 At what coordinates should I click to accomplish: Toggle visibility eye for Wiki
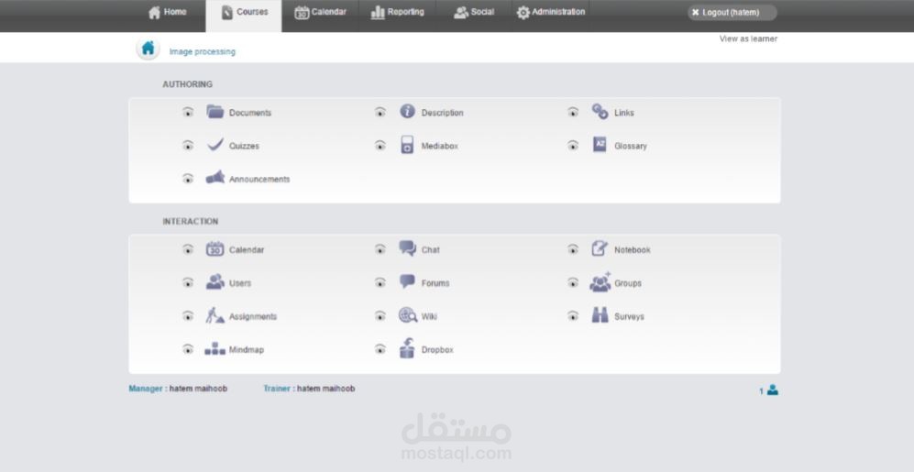point(380,316)
